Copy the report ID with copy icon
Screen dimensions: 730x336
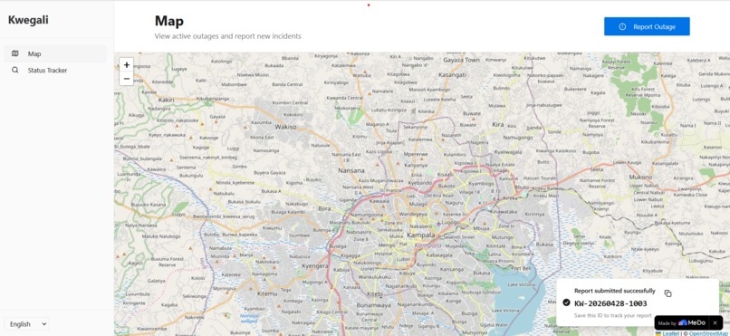[668, 293]
